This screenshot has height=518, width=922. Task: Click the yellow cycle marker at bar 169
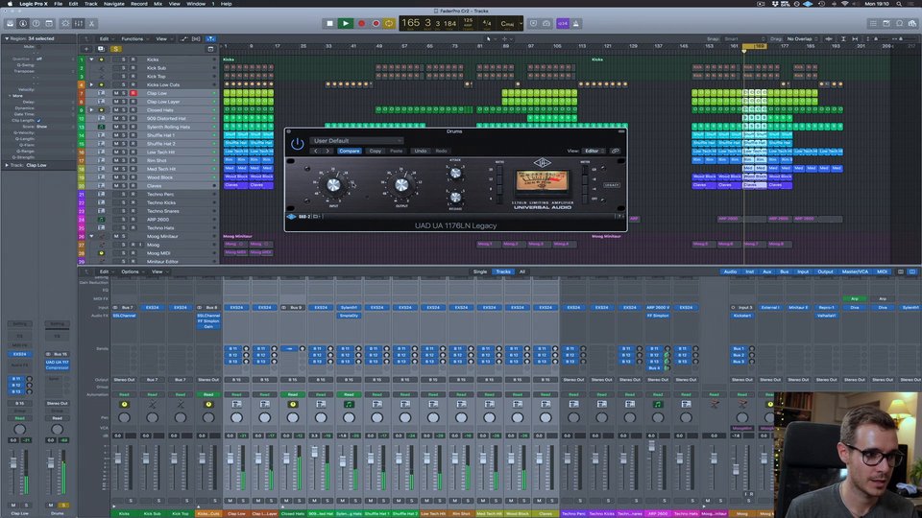point(755,46)
